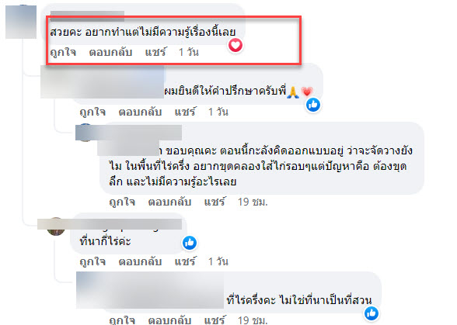
Task: Click the blurred profile picture of top commenter
Action: 21,22
